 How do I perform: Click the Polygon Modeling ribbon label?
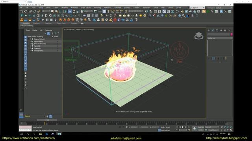[27, 25]
